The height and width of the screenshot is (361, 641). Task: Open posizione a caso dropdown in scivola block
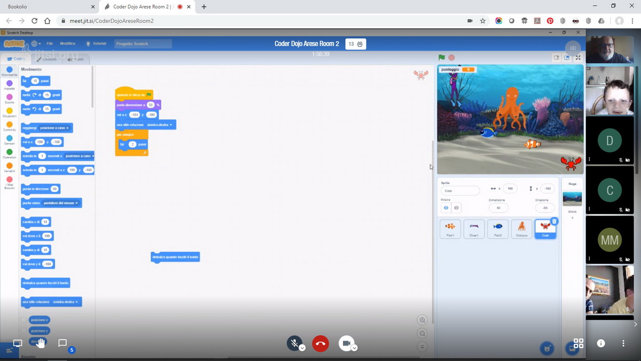point(79,156)
